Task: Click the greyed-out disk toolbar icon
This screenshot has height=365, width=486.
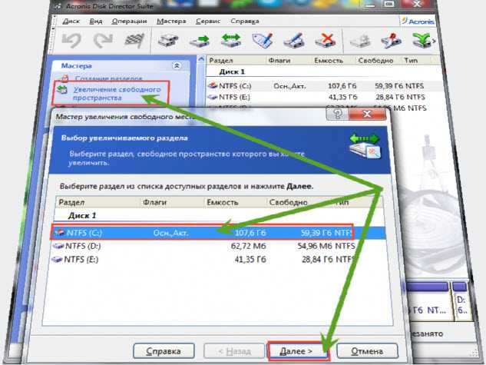Action: point(360,41)
